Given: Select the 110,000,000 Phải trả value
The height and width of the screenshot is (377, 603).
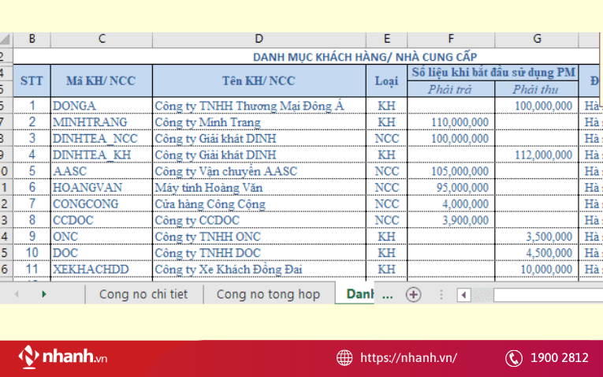Looking at the screenshot, I should (x=451, y=122).
